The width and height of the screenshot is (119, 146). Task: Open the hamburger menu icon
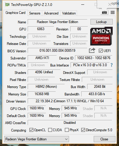(112, 12)
